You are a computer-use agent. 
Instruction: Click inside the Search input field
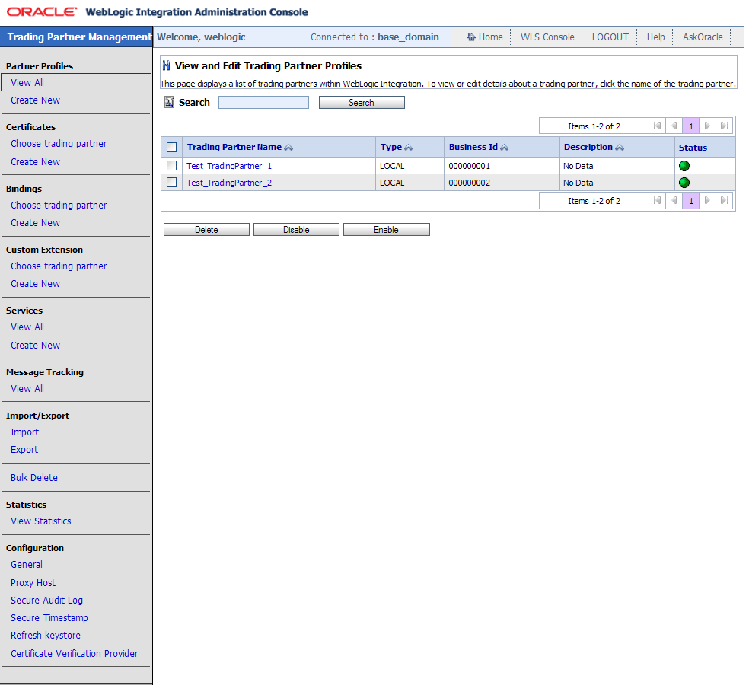point(263,102)
